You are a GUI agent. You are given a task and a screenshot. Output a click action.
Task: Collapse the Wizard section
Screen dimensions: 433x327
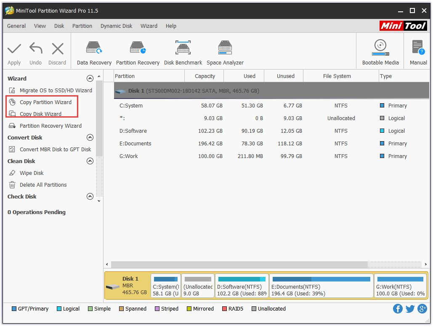click(x=90, y=78)
